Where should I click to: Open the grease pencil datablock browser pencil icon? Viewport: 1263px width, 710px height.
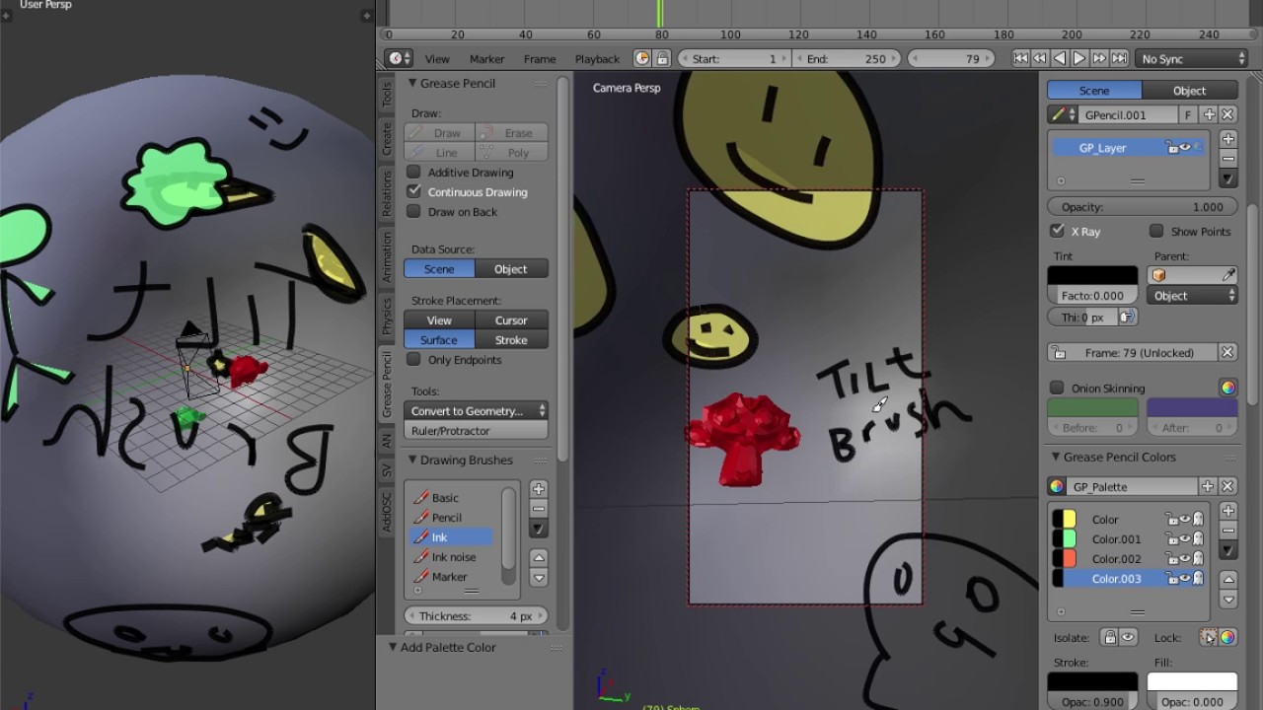(1063, 114)
